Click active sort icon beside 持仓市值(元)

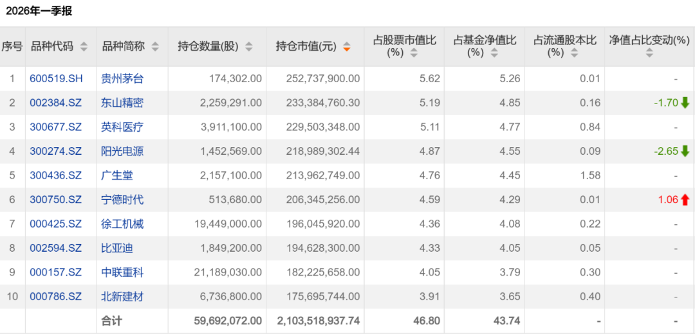[347, 47]
